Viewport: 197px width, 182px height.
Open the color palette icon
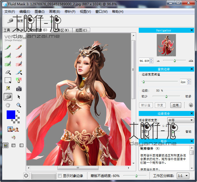pos(13,137)
